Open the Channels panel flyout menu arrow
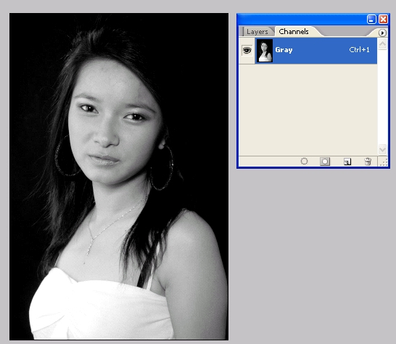 (382, 33)
